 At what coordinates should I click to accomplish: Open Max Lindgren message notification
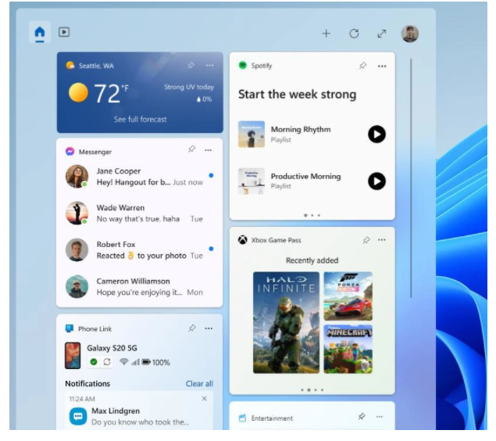coord(139,411)
